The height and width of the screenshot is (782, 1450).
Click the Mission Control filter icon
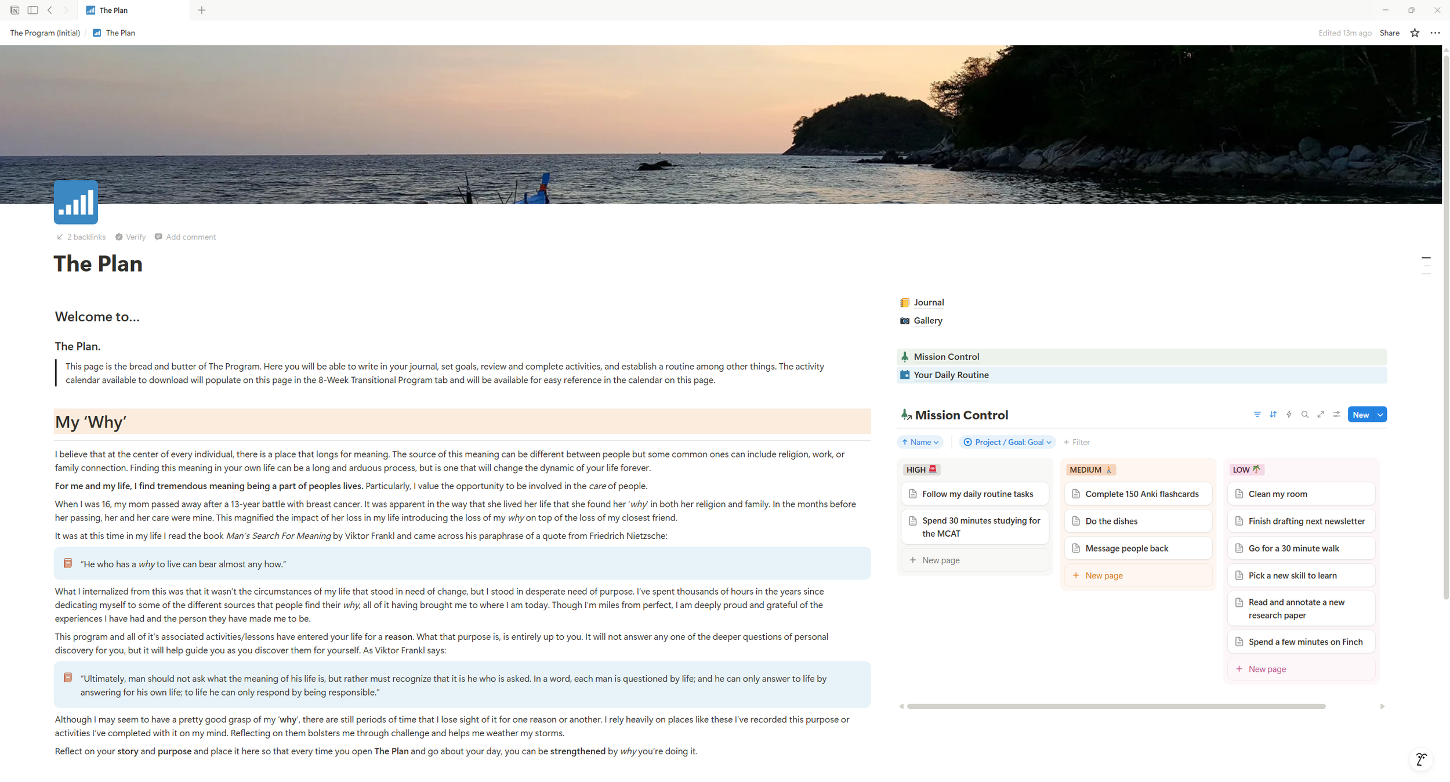click(1257, 414)
